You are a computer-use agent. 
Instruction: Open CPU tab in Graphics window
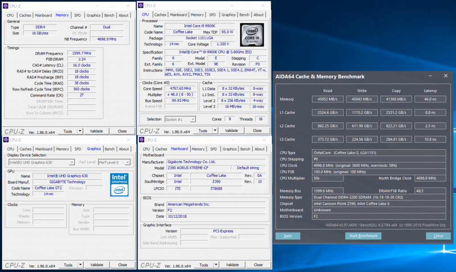click(11, 149)
